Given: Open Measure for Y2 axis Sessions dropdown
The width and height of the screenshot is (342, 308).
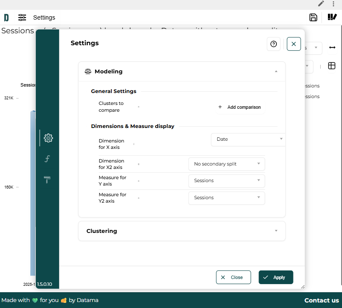Looking at the screenshot, I should coord(226,198).
